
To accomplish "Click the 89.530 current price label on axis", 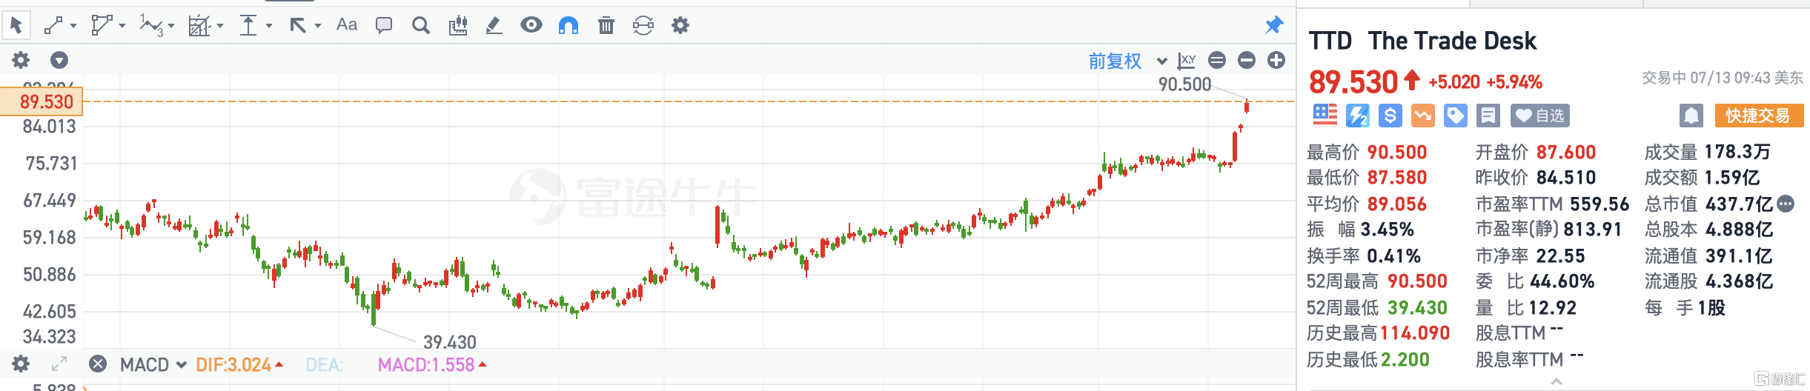I will point(42,101).
